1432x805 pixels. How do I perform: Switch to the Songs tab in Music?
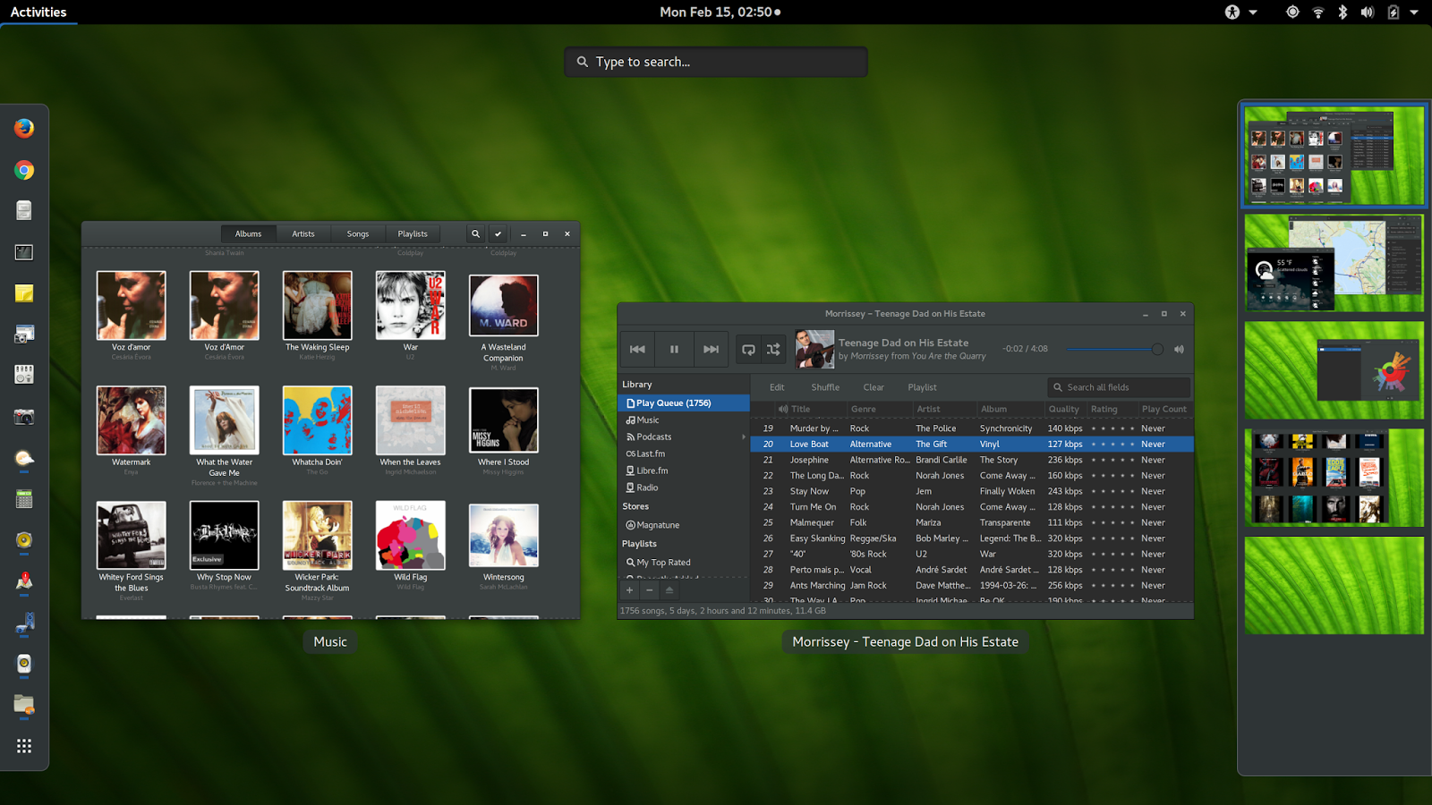[358, 233]
